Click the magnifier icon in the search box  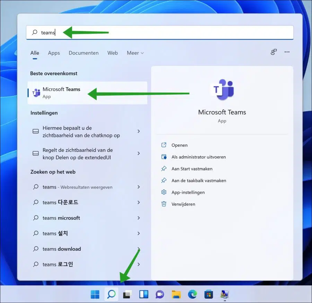35,32
